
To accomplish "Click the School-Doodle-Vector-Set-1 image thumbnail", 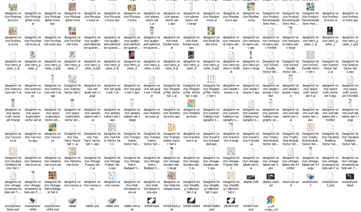I will point(310,55).
